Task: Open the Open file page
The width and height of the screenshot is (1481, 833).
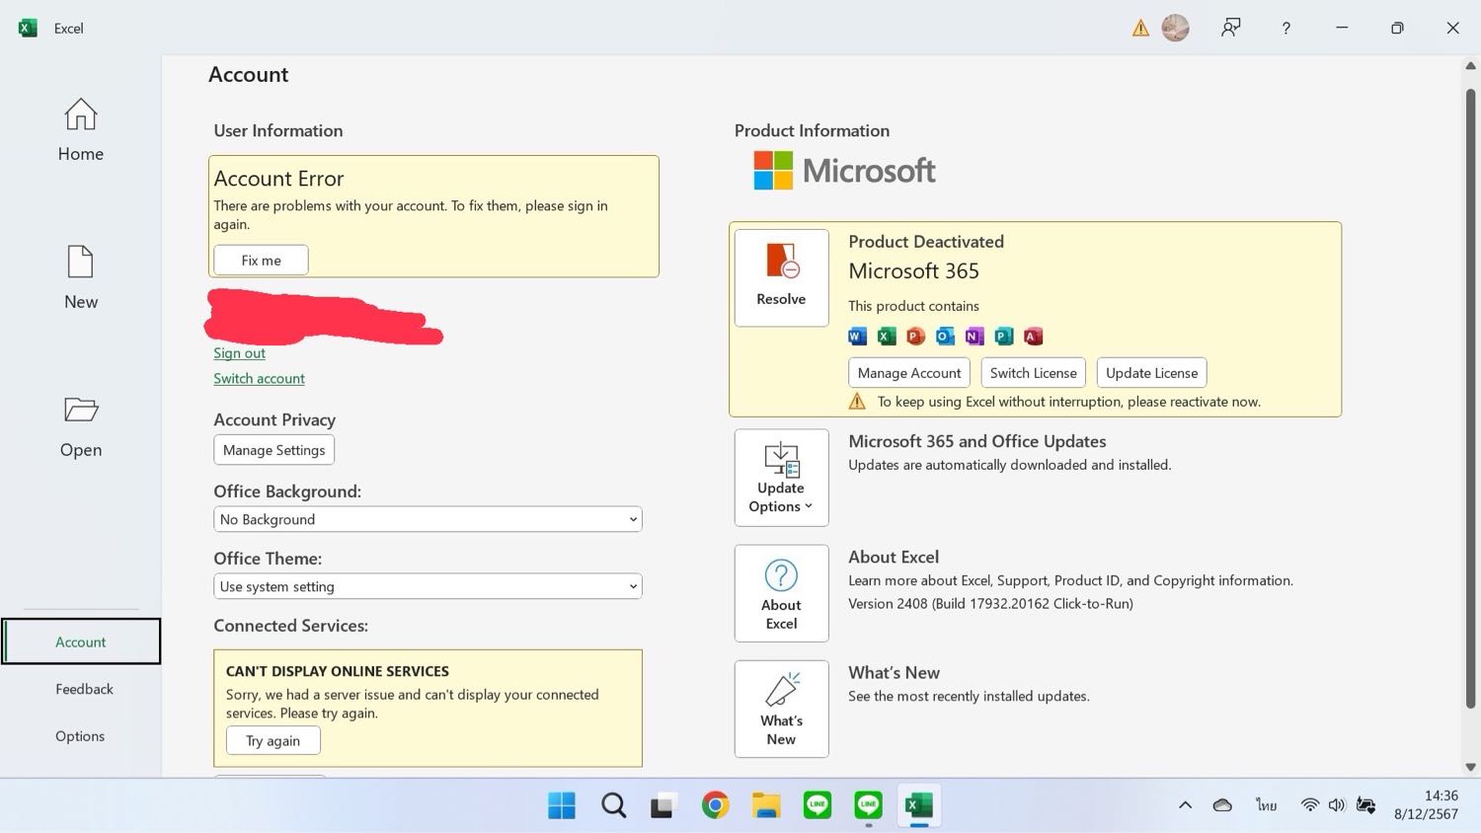Action: click(x=81, y=426)
